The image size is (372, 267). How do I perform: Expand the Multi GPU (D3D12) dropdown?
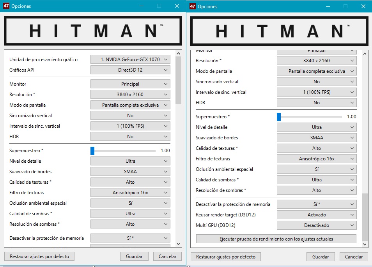click(317, 225)
